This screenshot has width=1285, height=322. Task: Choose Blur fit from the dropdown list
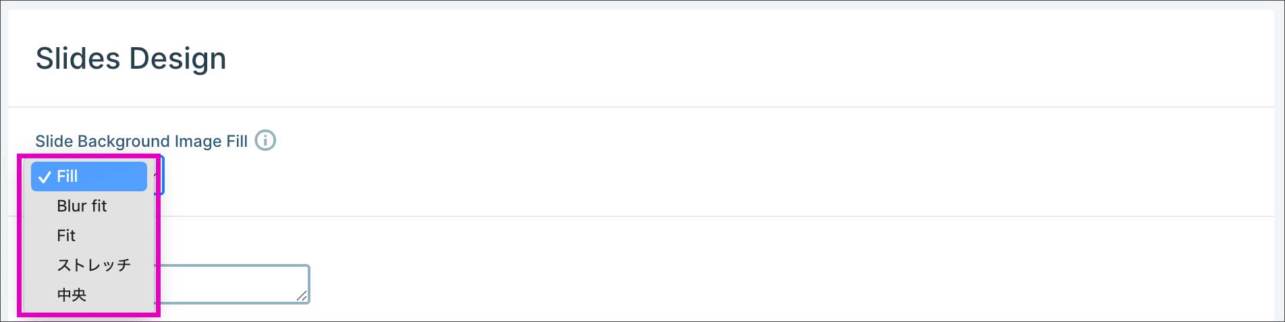point(82,206)
